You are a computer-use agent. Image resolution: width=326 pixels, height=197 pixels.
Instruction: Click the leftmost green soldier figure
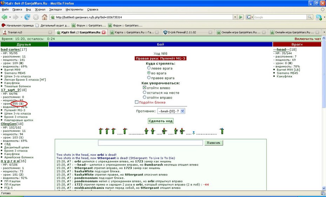(x=101, y=131)
